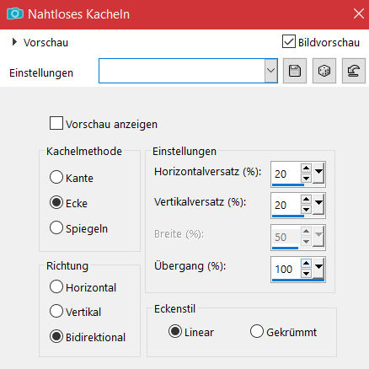Click into the Einstellungen preset combo field
This screenshot has width=369, height=369.
click(x=182, y=71)
